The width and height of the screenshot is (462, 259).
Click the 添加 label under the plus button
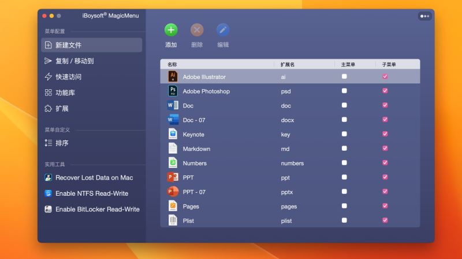171,45
